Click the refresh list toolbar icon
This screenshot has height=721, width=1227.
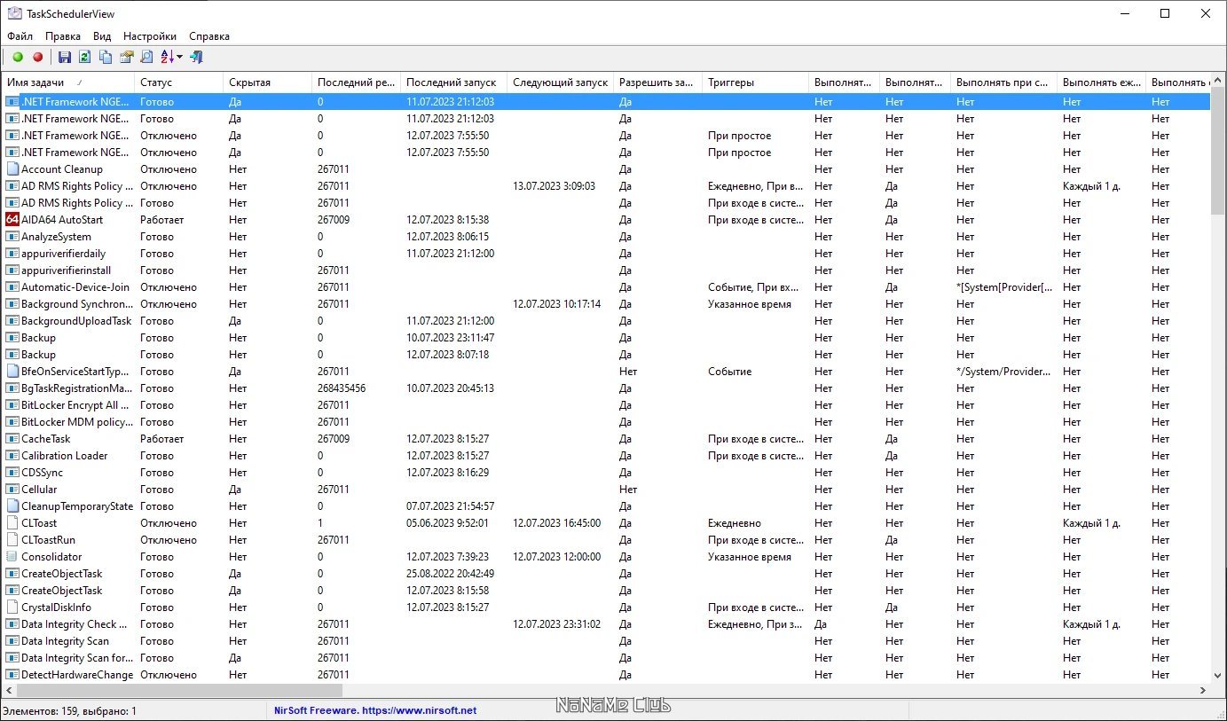(85, 58)
